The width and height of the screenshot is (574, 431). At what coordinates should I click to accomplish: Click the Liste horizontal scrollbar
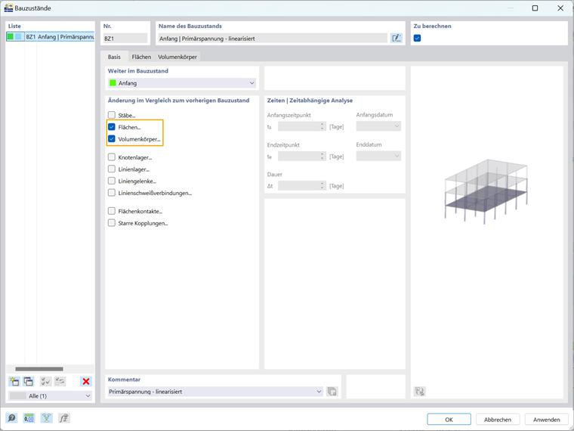click(39, 369)
